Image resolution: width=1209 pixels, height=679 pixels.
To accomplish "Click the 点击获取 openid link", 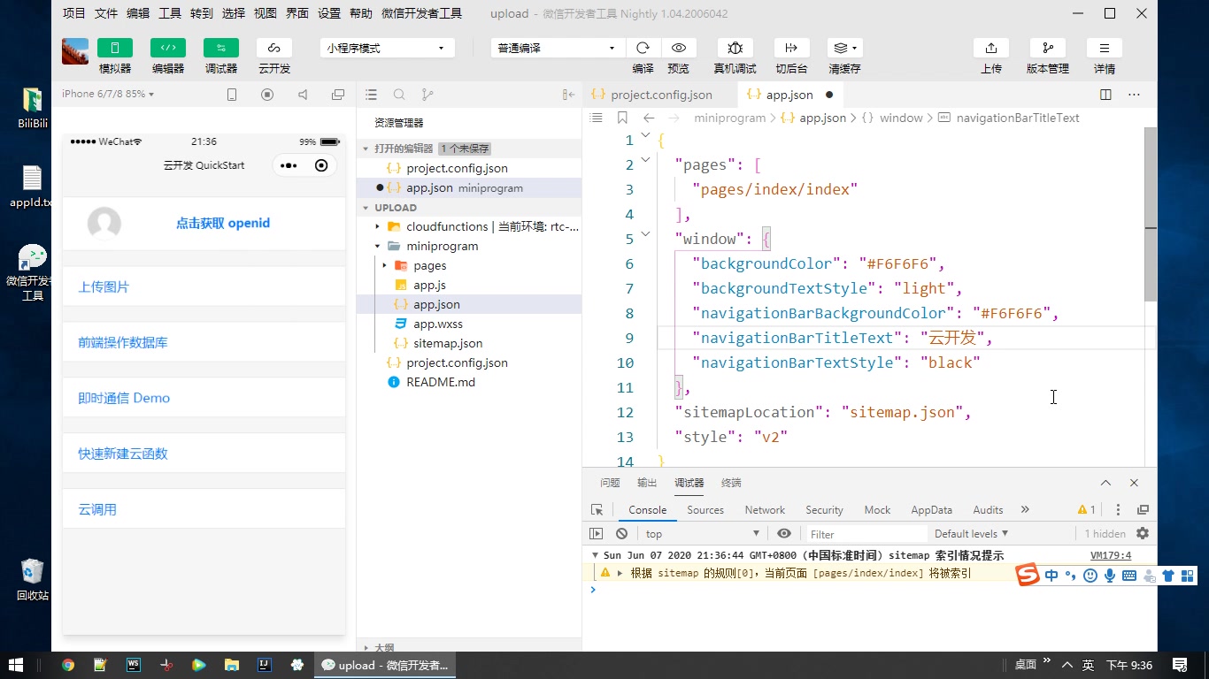I will [223, 223].
